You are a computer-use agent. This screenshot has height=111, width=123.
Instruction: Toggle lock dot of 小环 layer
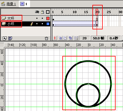pos(42,24)
